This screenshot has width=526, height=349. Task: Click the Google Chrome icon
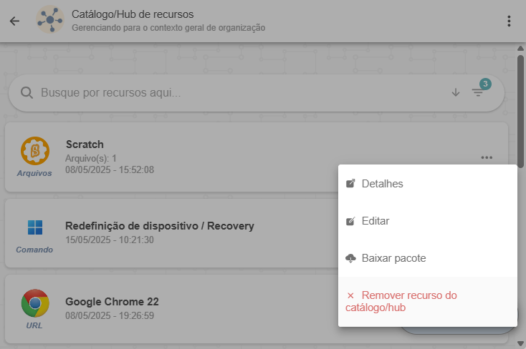click(x=35, y=303)
